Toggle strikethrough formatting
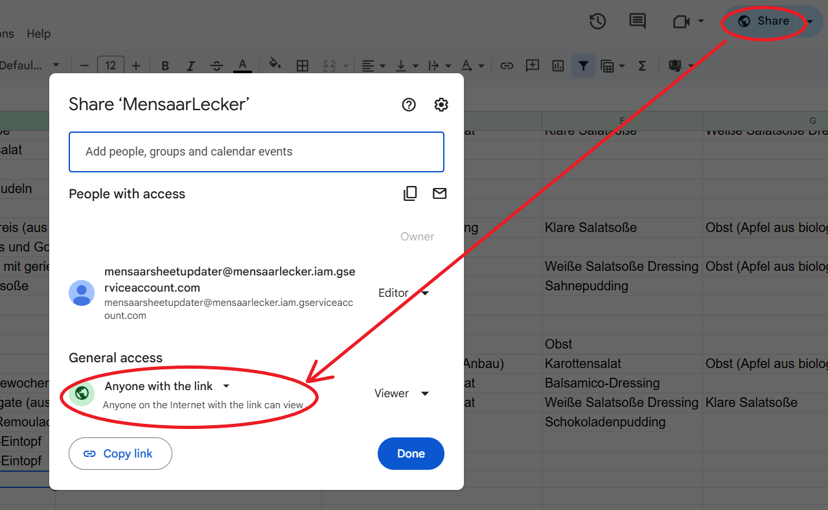Image resolution: width=828 pixels, height=510 pixels. coord(216,65)
